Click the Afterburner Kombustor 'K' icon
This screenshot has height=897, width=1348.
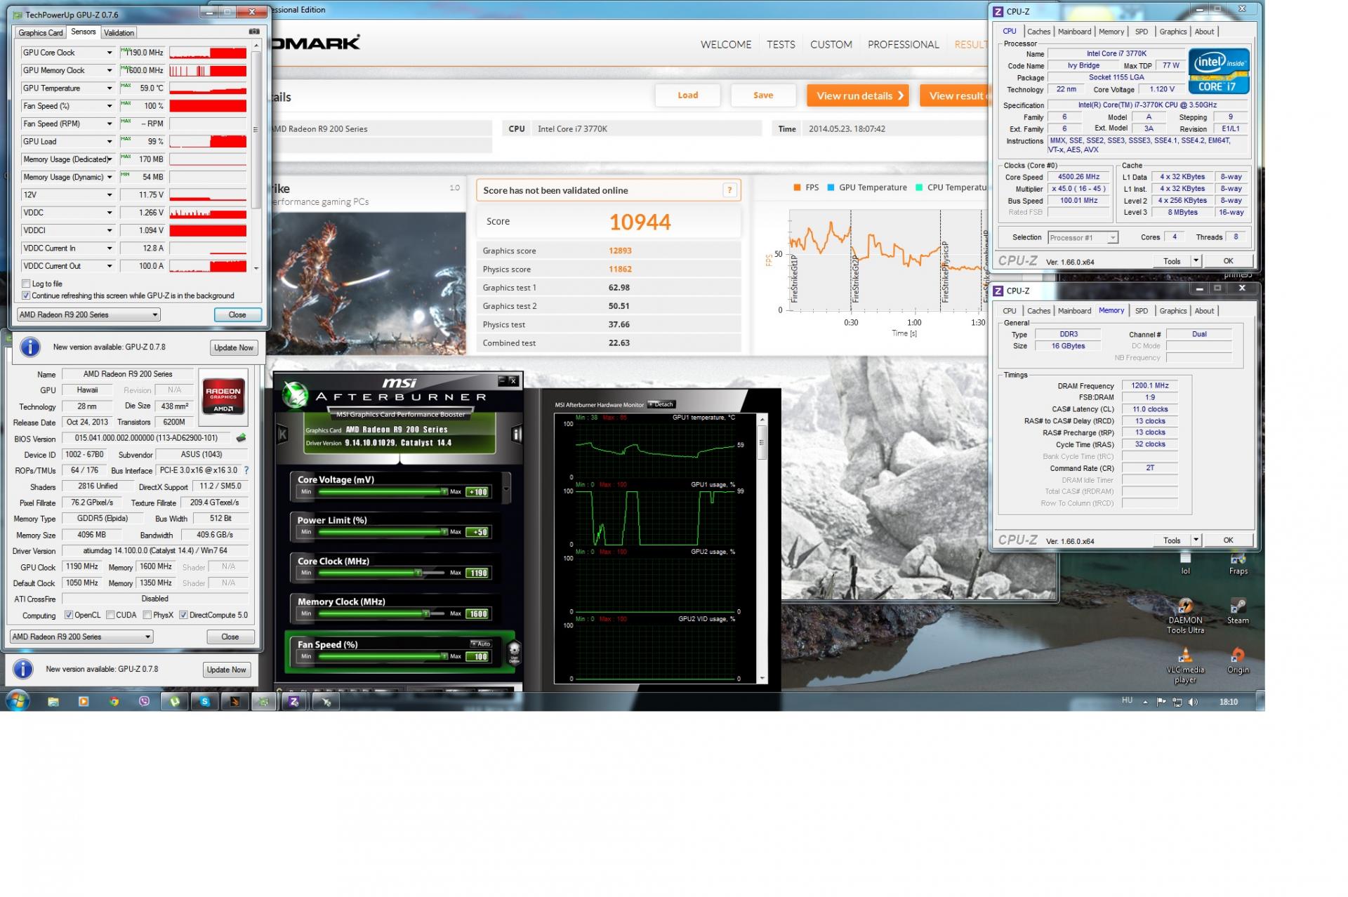(282, 434)
